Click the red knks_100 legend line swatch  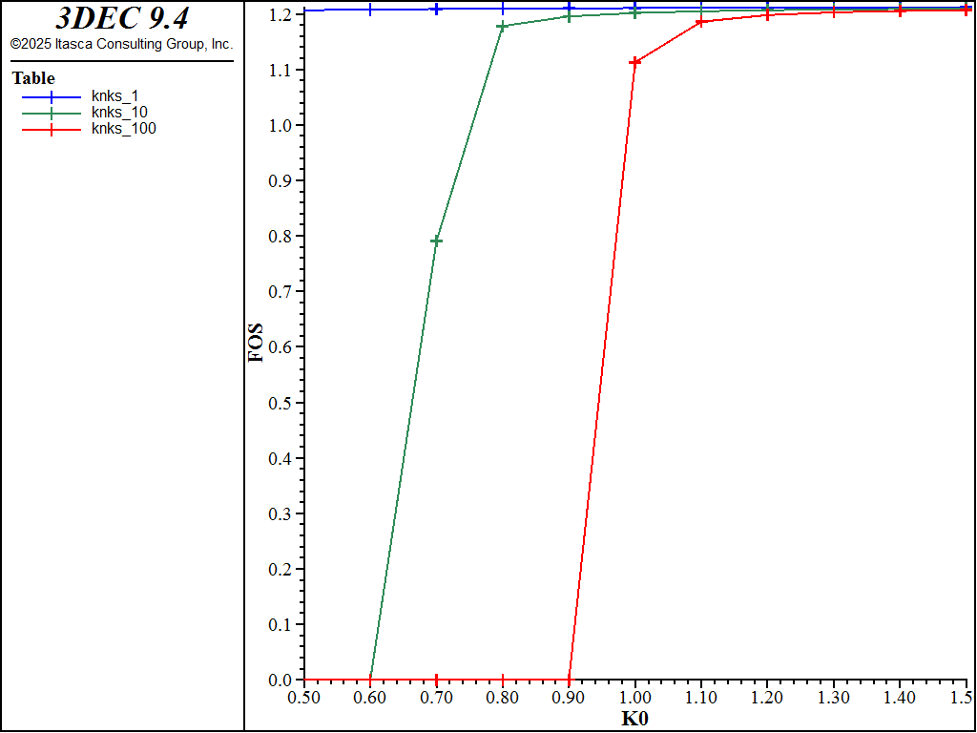coord(52,129)
